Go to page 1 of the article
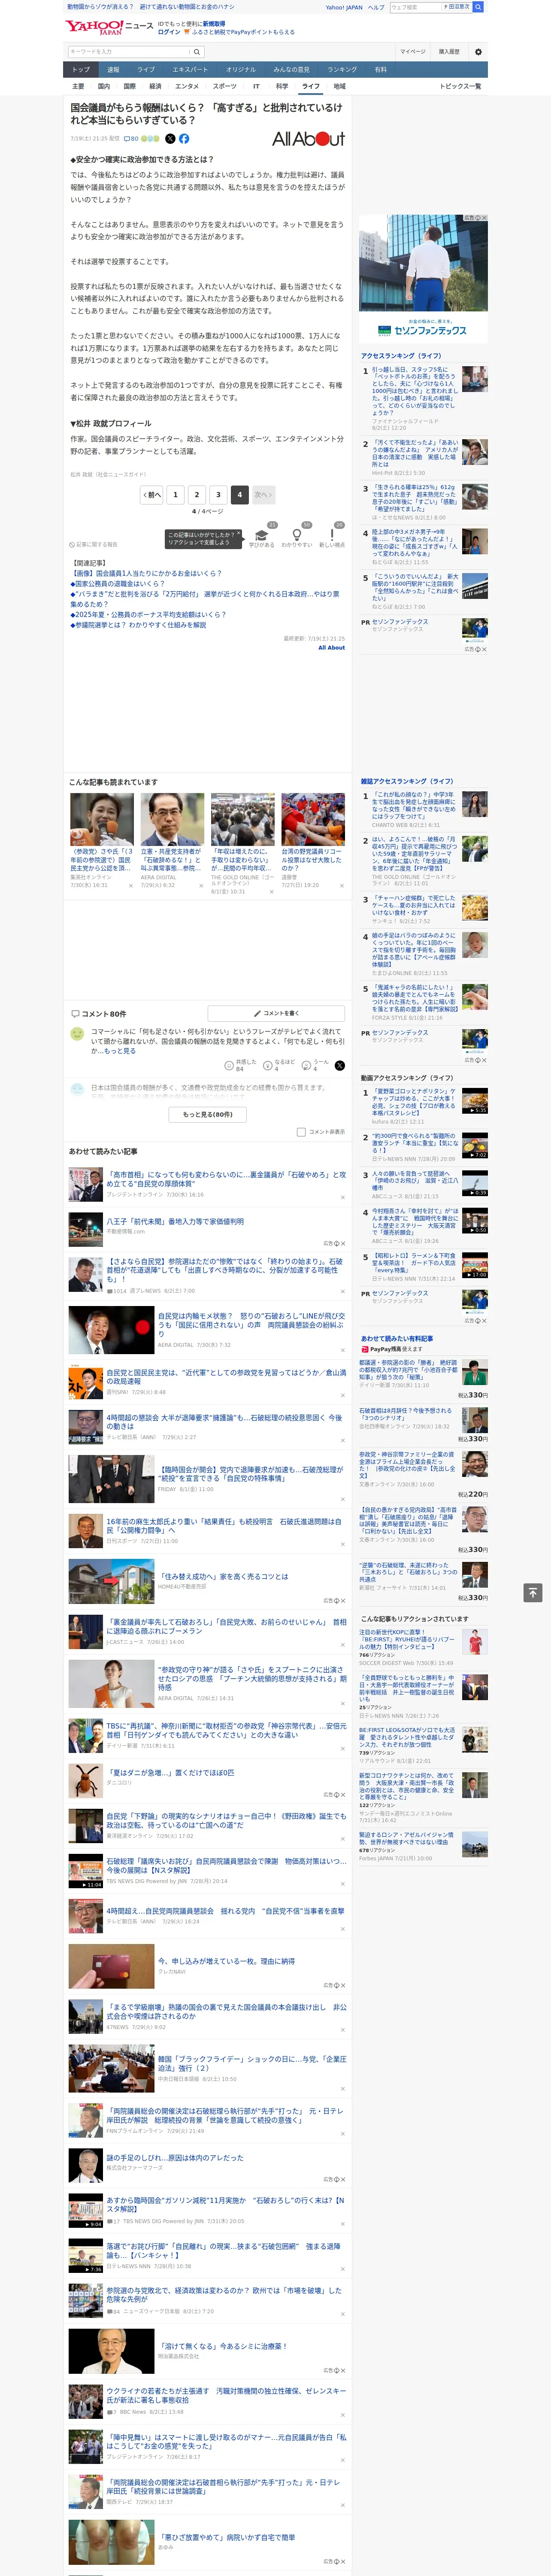 [x=176, y=494]
